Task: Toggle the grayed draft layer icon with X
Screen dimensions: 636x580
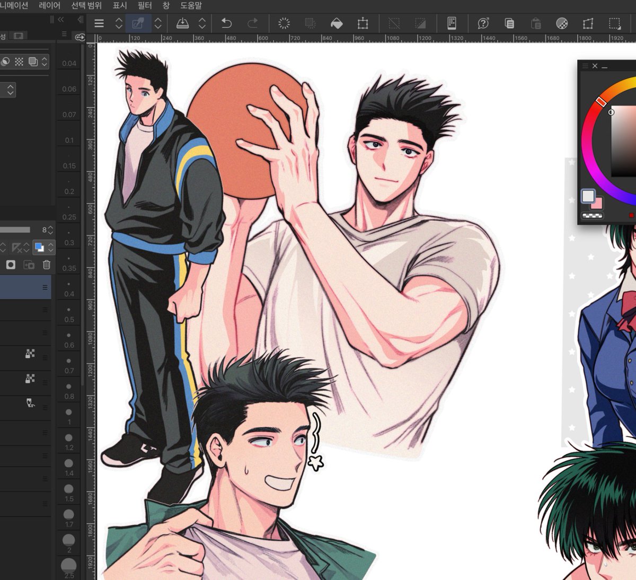Action: pyautogui.click(x=17, y=247)
